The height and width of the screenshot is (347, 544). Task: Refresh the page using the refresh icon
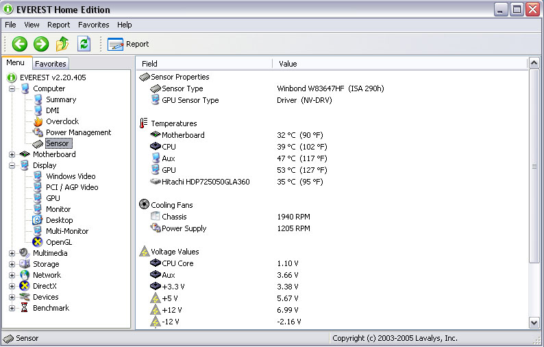tap(84, 44)
